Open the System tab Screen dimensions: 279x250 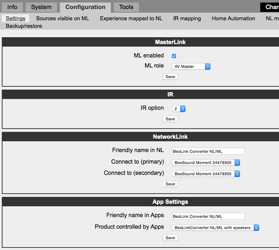(x=41, y=7)
